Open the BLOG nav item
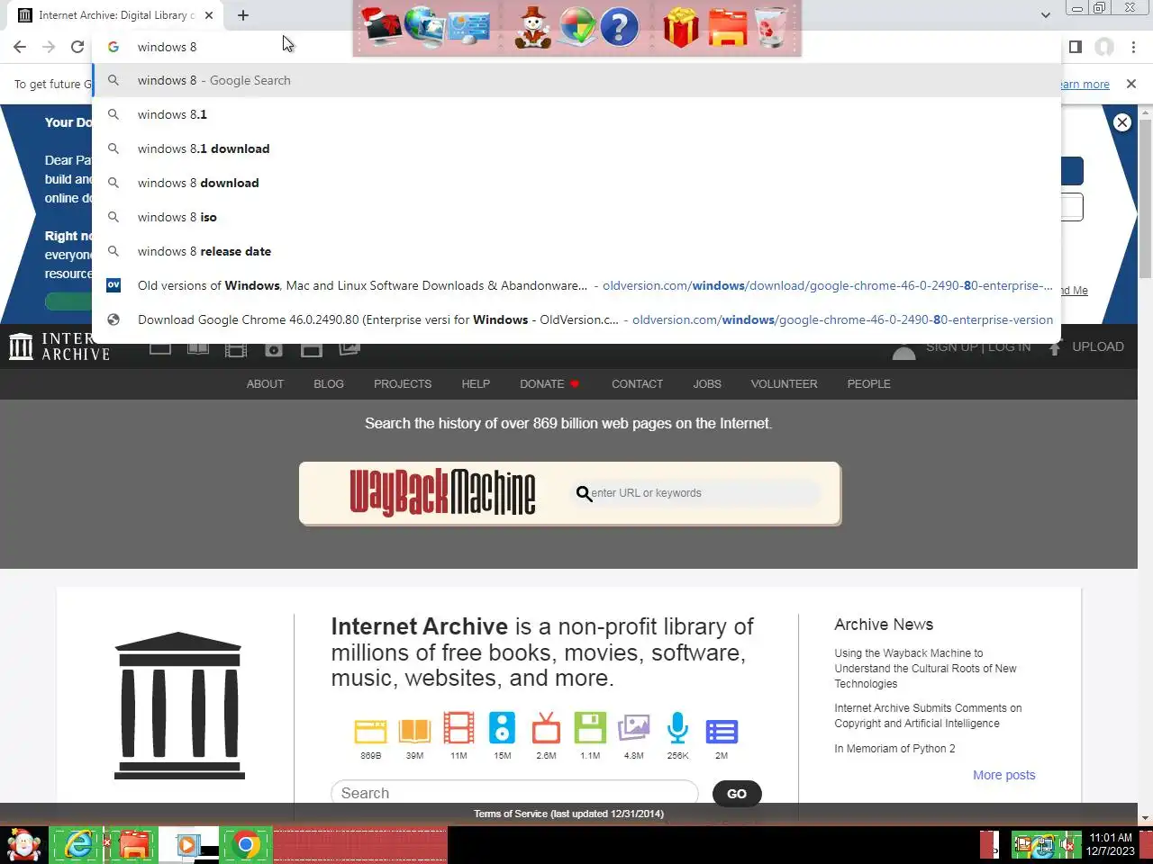 [329, 384]
